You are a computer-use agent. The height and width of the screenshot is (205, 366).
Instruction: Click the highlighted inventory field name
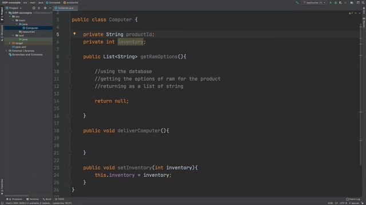(130, 42)
